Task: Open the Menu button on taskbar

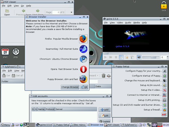Action: tap(5, 125)
